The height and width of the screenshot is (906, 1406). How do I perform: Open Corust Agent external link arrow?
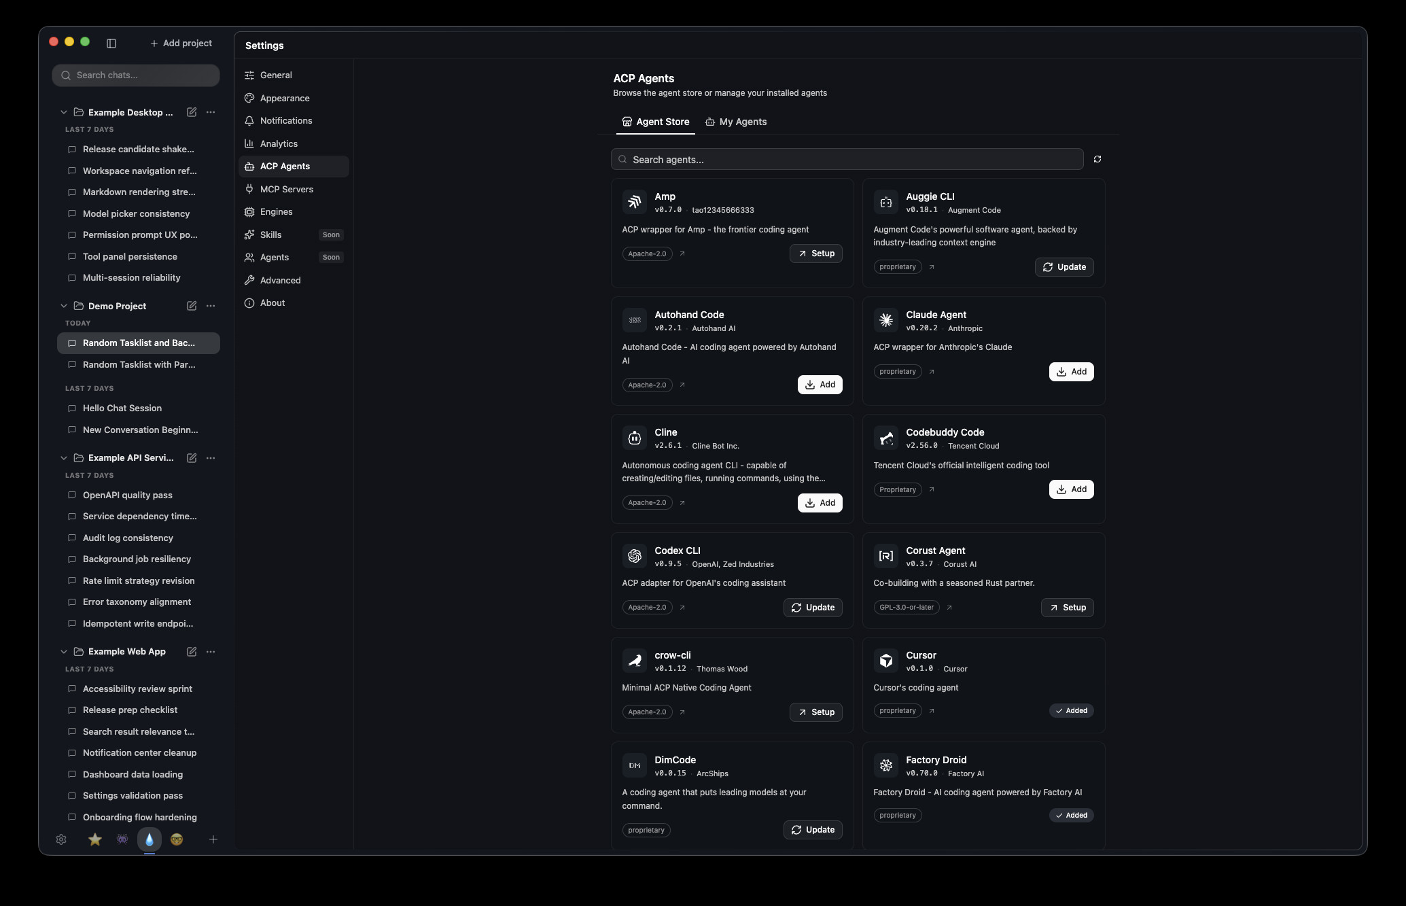pos(949,608)
